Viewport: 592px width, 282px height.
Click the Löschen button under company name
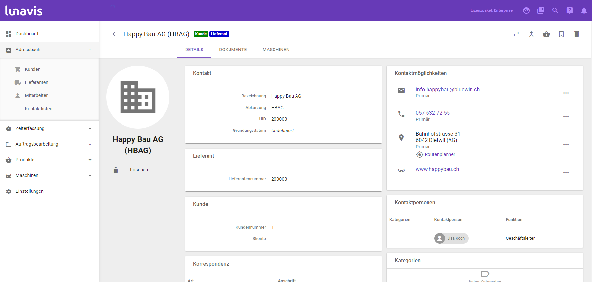(139, 170)
